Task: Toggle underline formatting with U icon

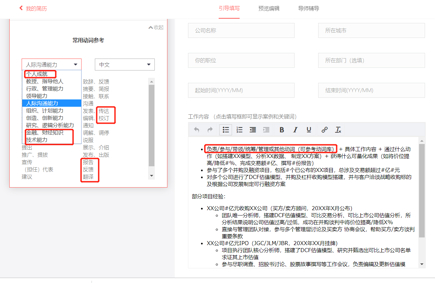Action: [309, 130]
